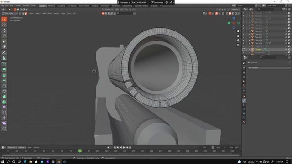Select the Knife tool

click(x=4, y=91)
